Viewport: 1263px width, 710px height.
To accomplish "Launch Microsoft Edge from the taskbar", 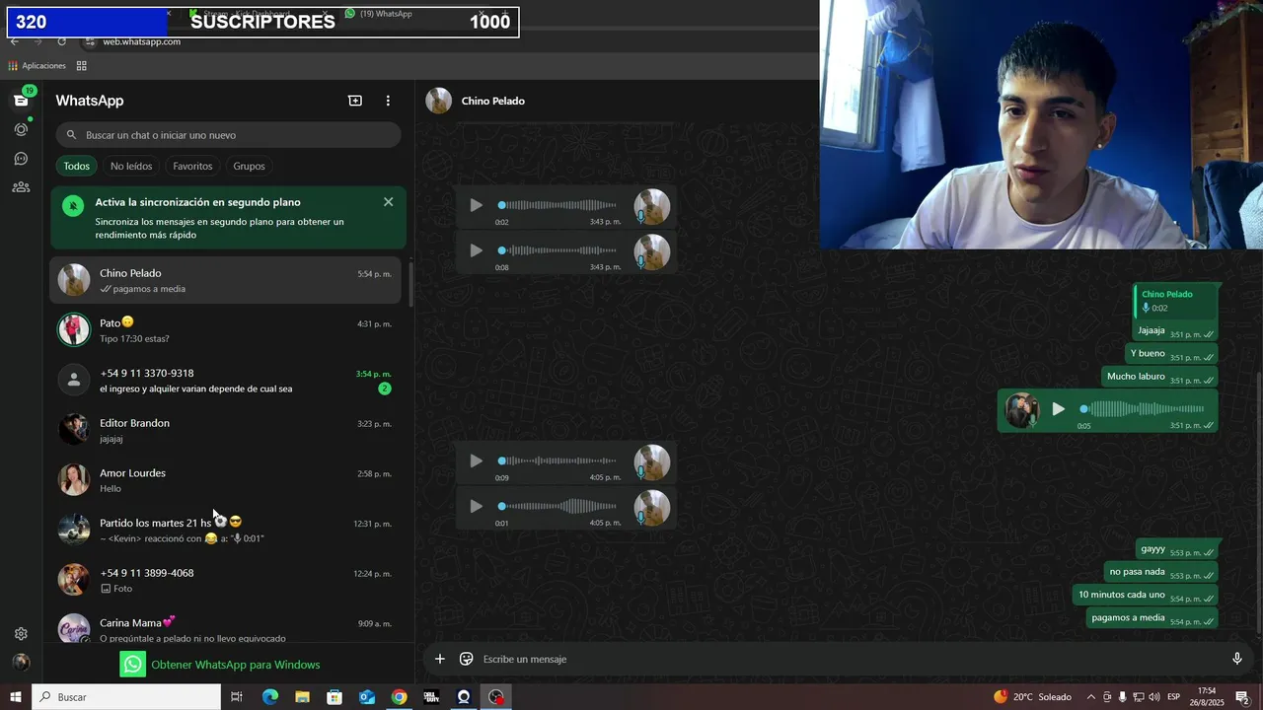I will (269, 697).
